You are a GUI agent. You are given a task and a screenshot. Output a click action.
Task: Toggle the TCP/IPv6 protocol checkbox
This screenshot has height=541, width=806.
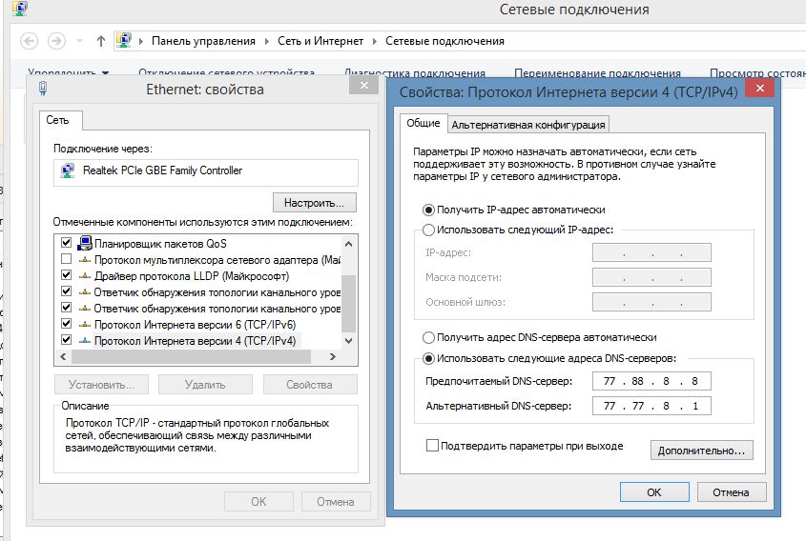67,324
